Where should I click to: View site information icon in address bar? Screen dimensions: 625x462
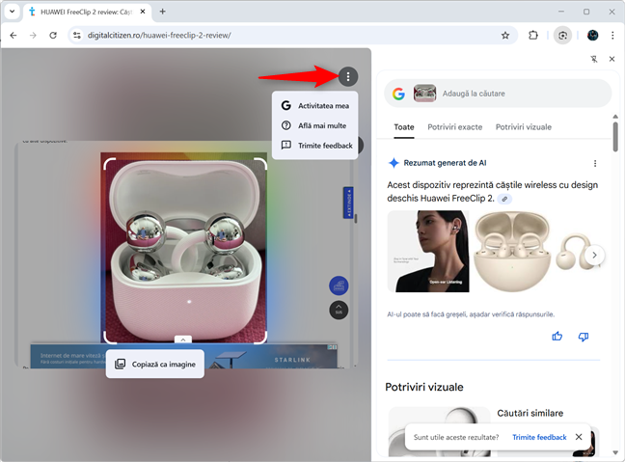77,35
